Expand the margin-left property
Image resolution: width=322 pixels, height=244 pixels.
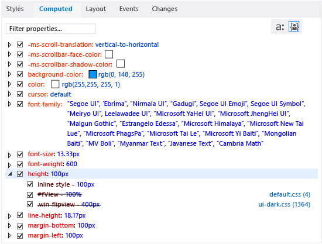pos(9,236)
